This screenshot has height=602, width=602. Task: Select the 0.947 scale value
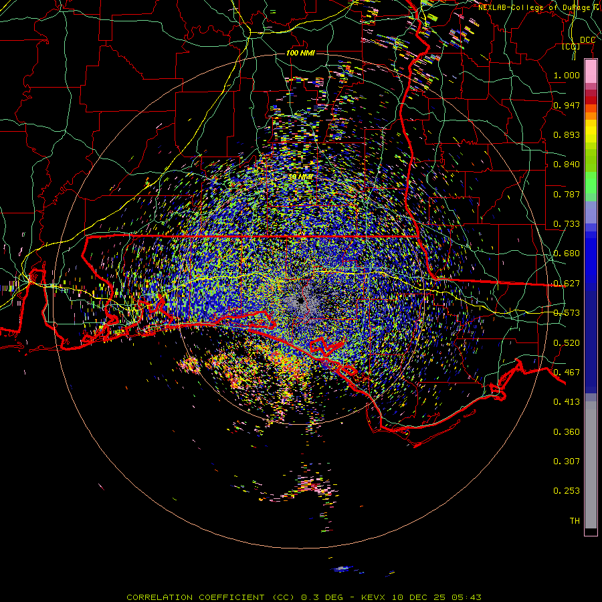[x=567, y=105]
